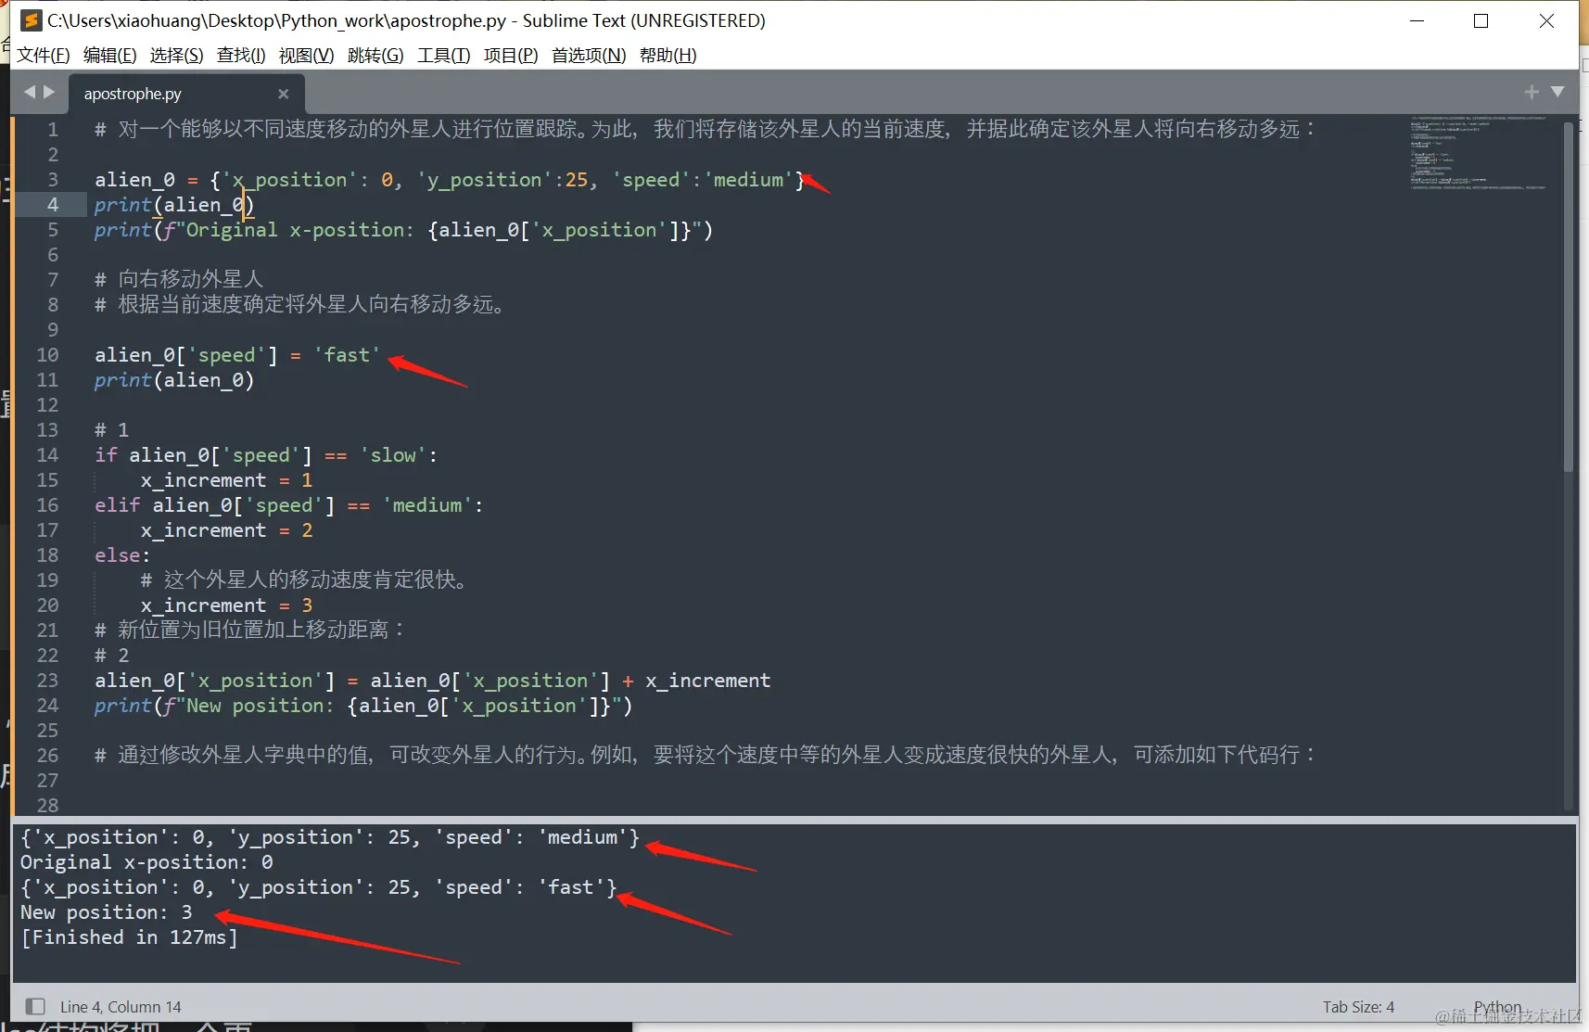
Task: Open the 查找(I) menu
Action: (241, 56)
